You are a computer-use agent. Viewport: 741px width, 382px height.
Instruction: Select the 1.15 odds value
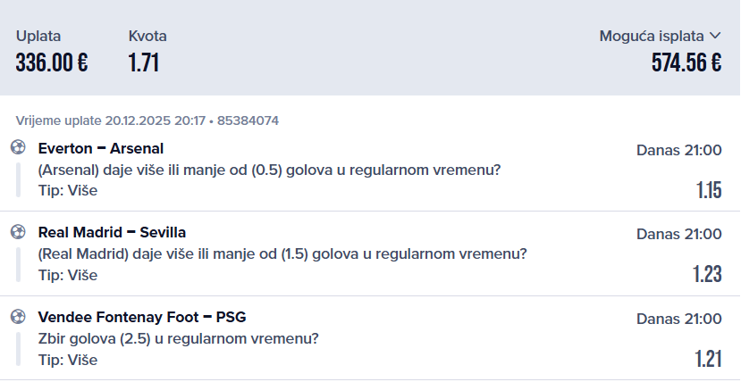pos(708,190)
